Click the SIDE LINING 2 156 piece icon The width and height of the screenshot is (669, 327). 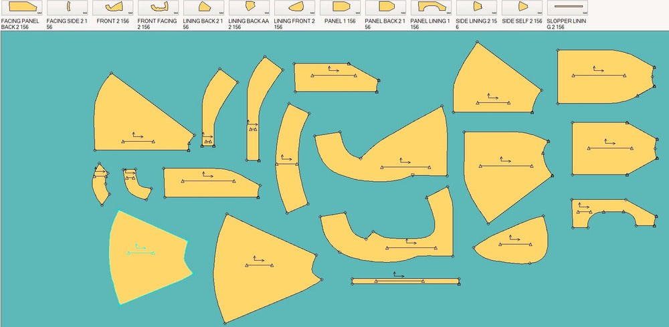pos(477,7)
